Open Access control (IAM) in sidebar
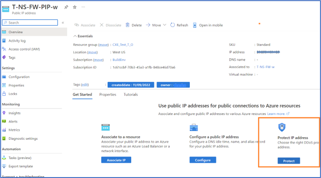The width and height of the screenshot is (321, 178). (24, 49)
